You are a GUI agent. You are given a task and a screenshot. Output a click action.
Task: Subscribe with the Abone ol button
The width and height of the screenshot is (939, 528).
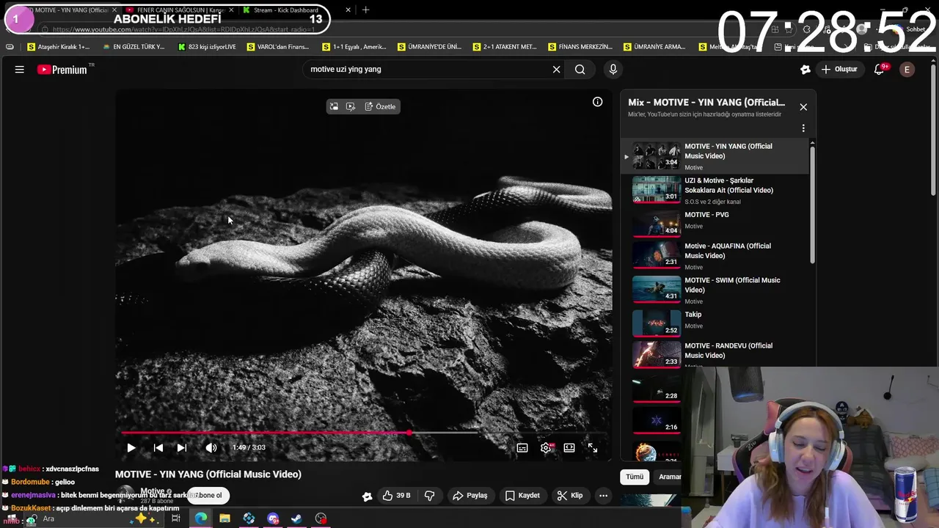pyautogui.click(x=208, y=496)
